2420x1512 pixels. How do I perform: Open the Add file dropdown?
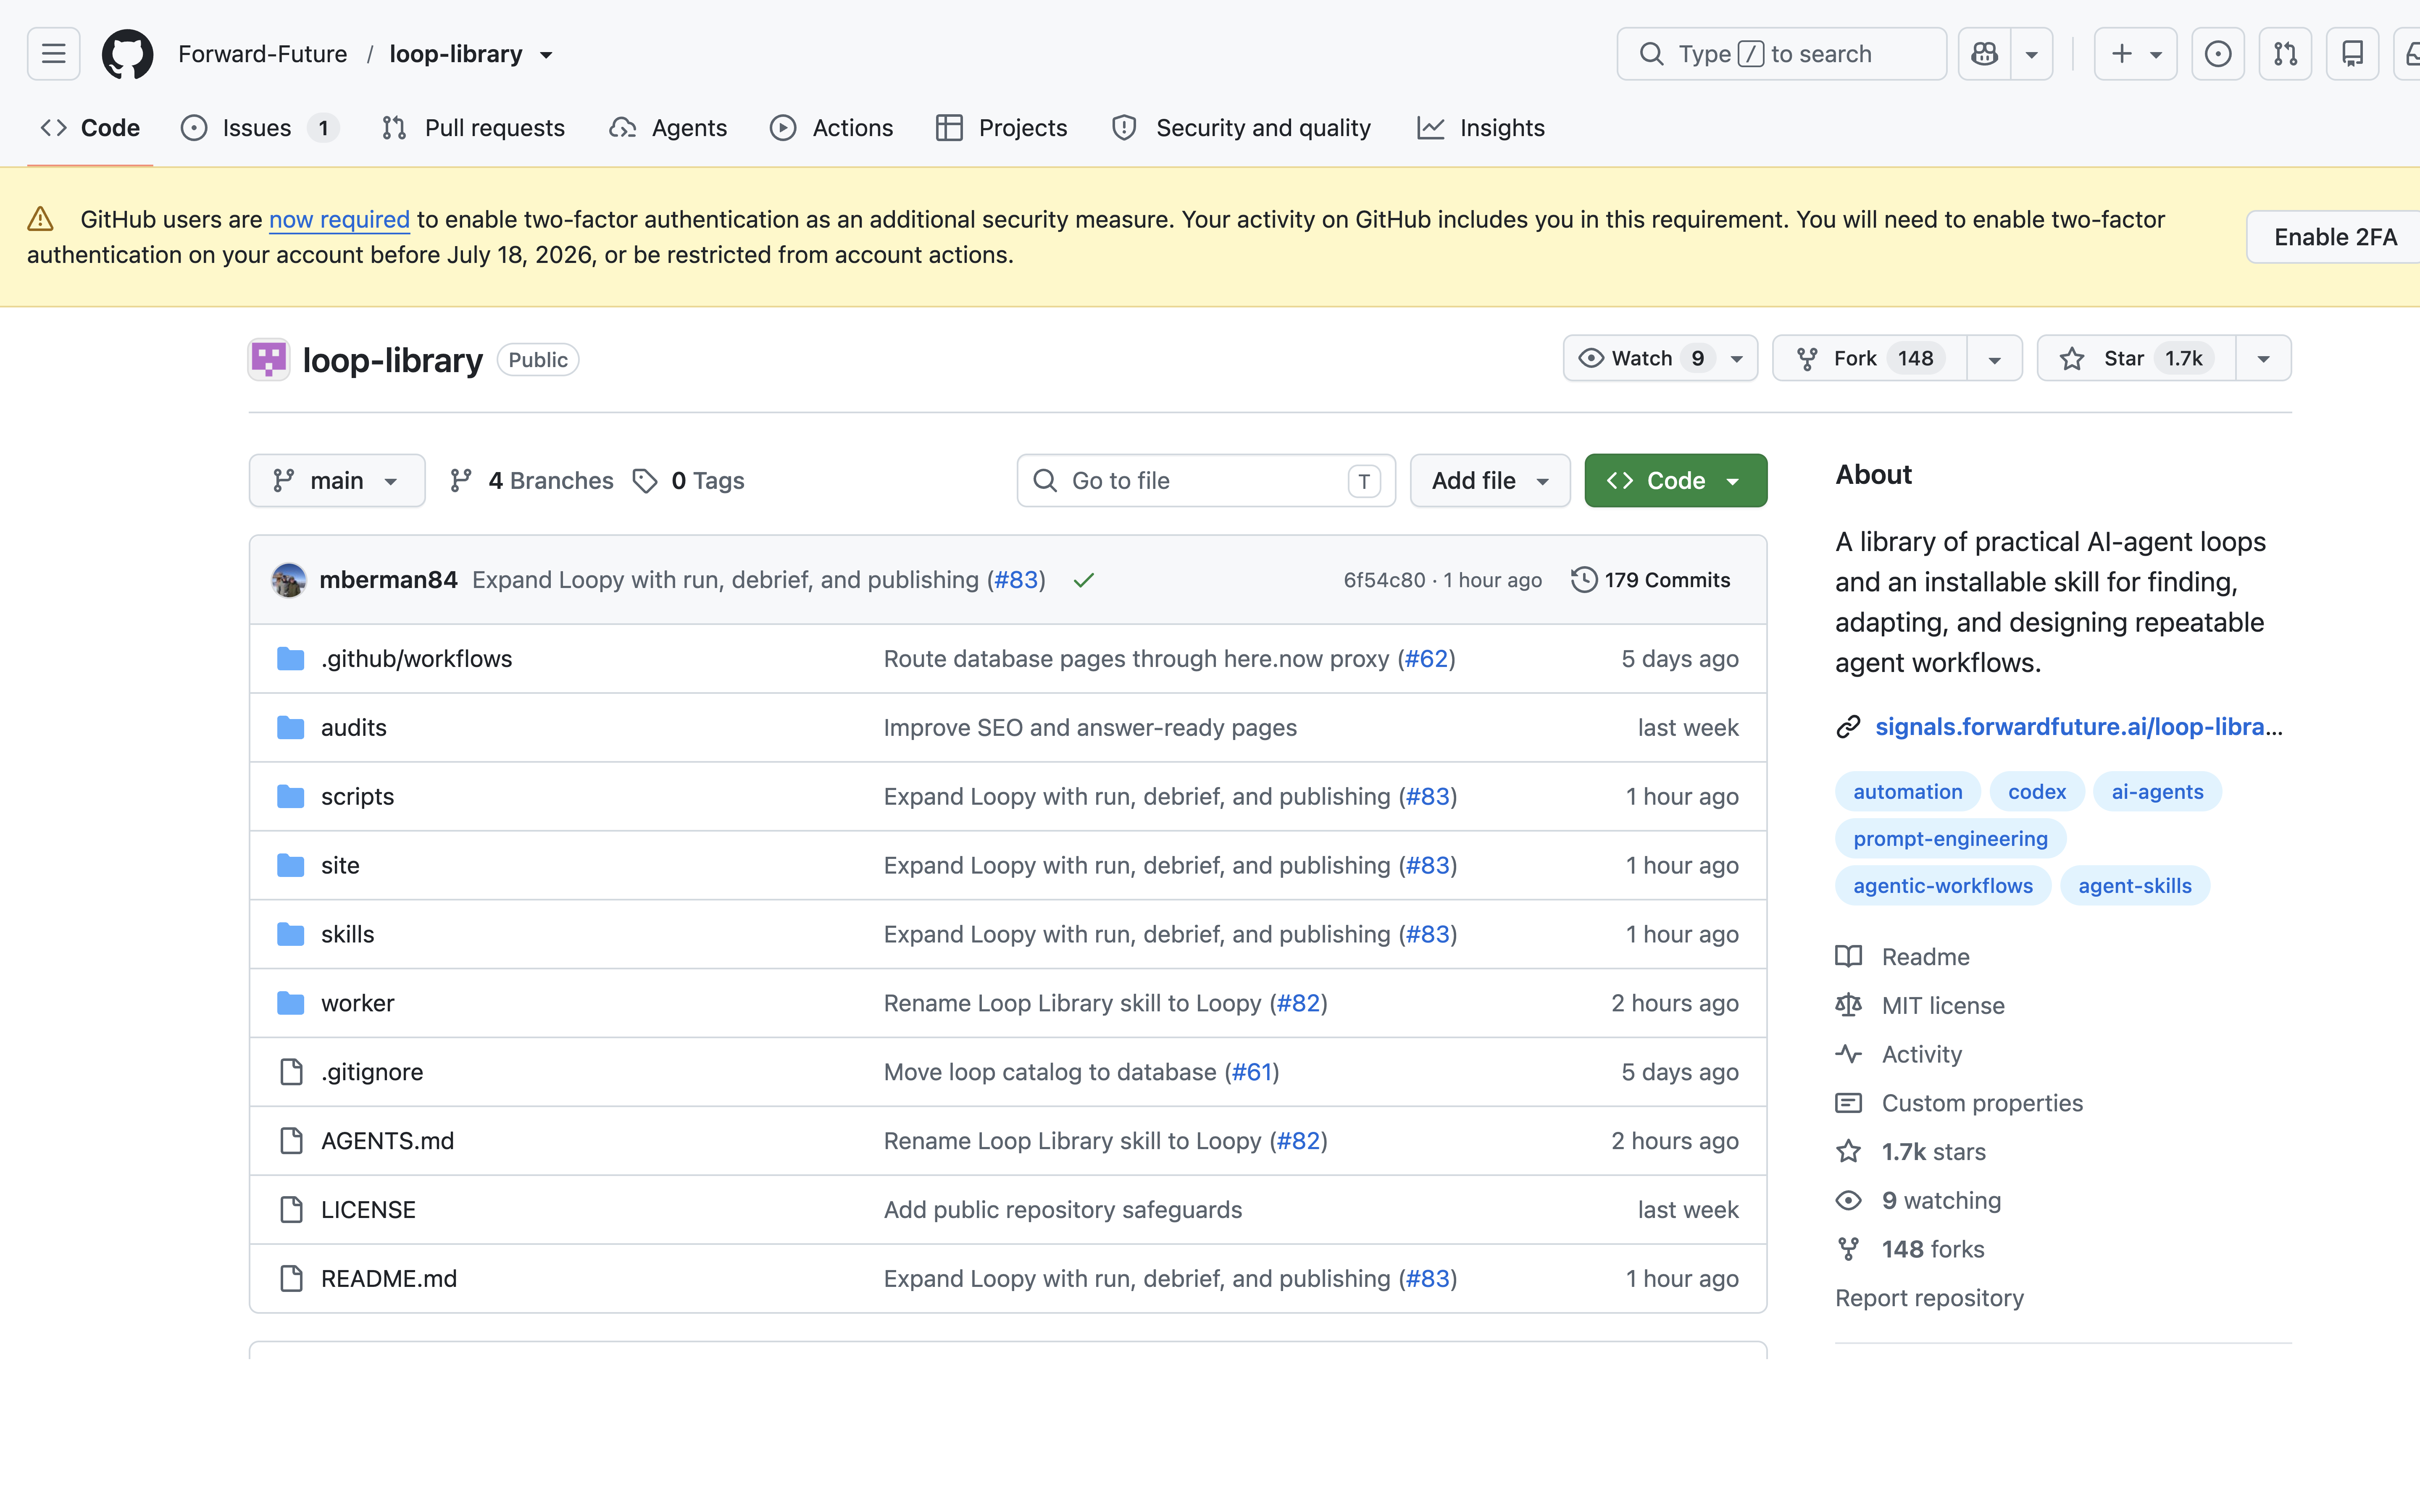click(1490, 481)
